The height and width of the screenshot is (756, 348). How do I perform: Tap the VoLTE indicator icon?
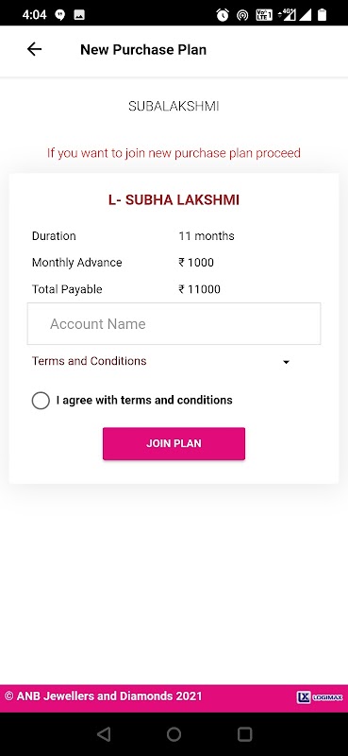pyautogui.click(x=263, y=15)
